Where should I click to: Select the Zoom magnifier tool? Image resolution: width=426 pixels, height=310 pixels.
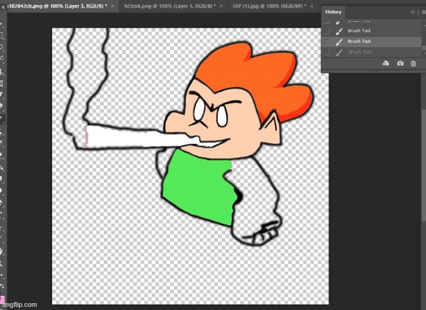[x=1, y=263]
